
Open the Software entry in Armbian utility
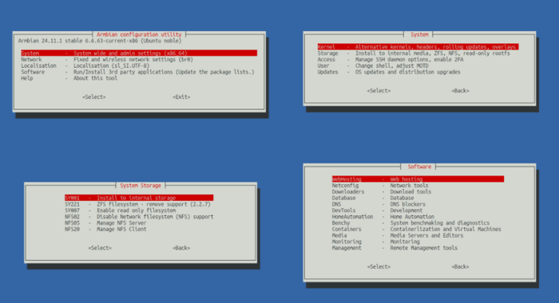(139, 72)
